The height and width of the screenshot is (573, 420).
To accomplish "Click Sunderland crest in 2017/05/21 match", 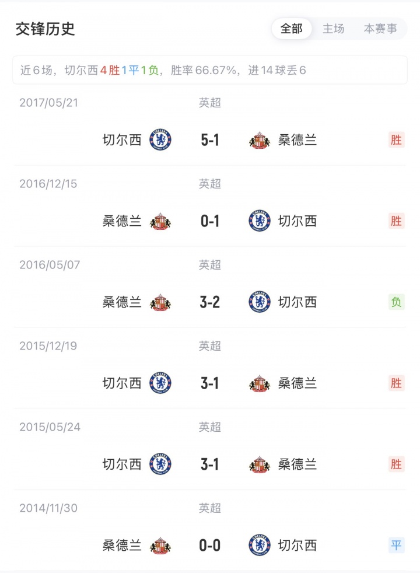I will click(x=260, y=140).
